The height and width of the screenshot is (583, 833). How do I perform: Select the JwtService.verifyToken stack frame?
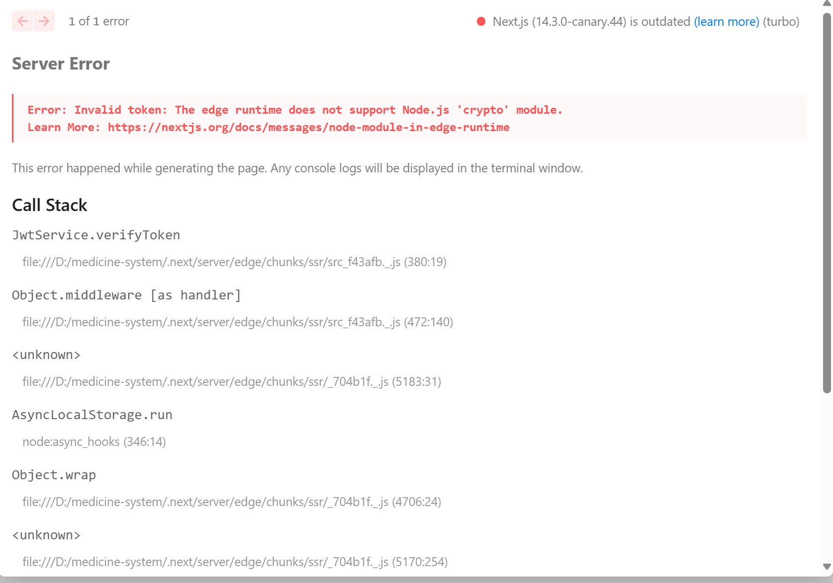[96, 235]
